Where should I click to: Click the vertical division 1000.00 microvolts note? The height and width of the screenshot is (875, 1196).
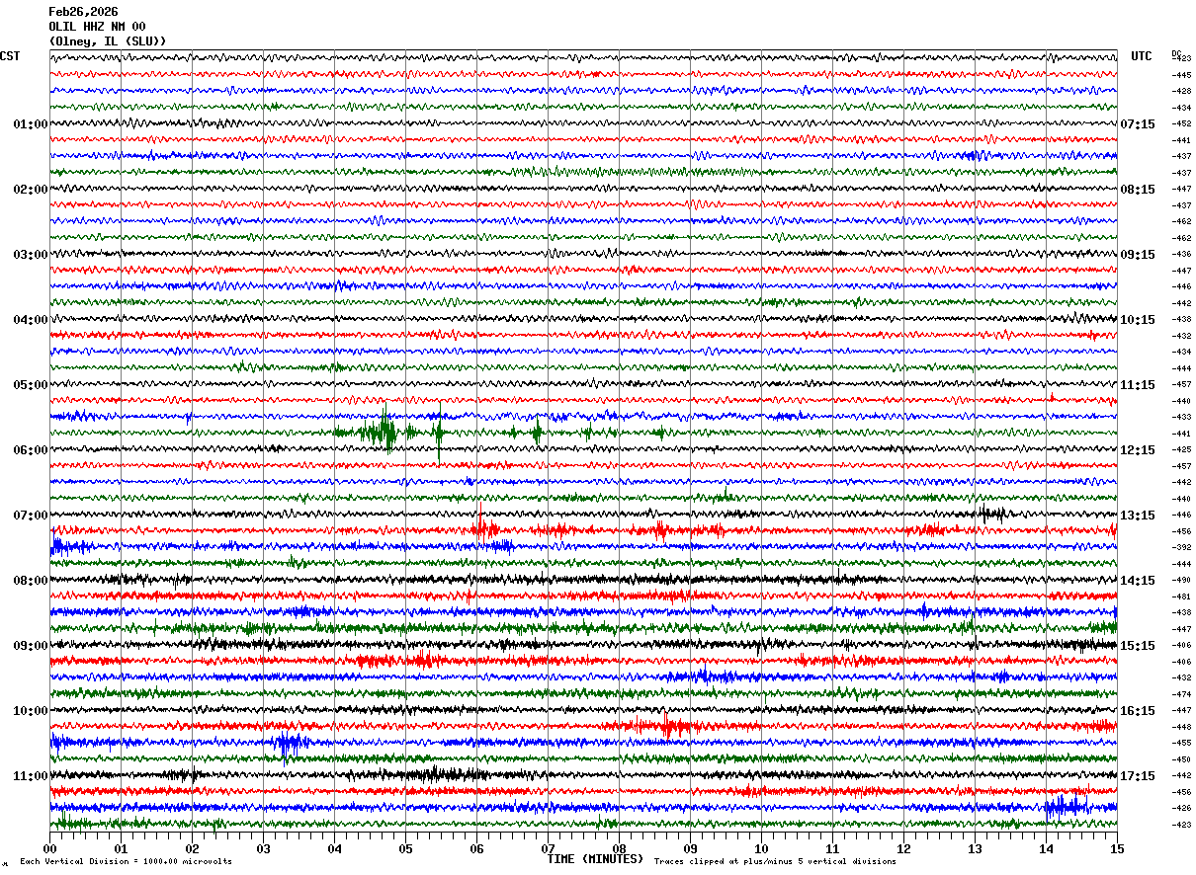pos(126,861)
